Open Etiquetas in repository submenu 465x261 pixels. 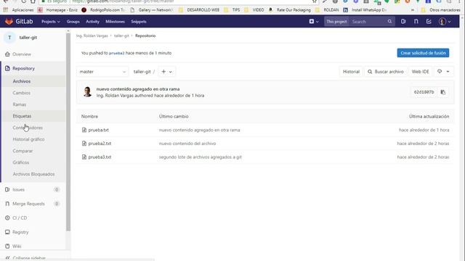[22, 116]
